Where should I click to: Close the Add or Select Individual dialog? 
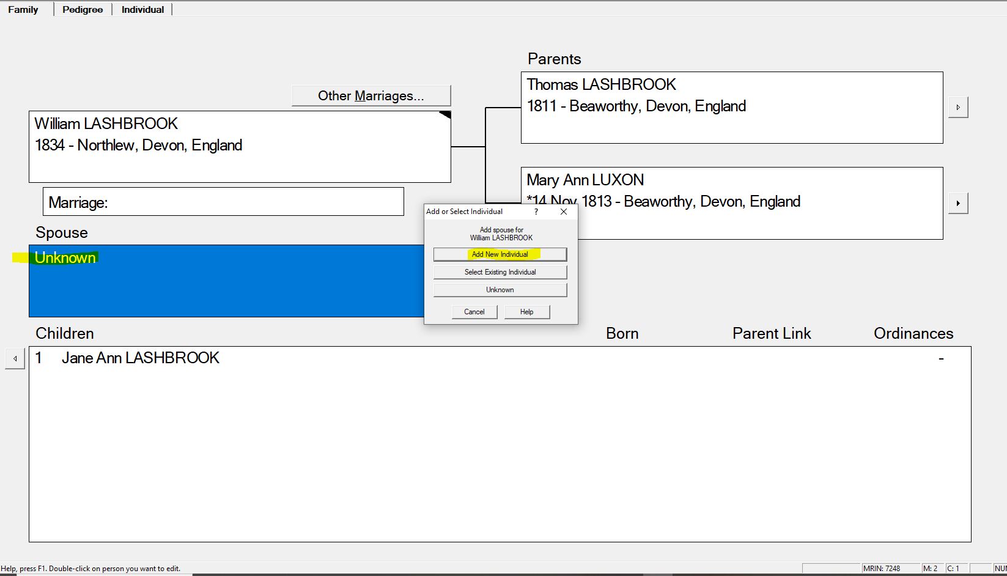564,212
